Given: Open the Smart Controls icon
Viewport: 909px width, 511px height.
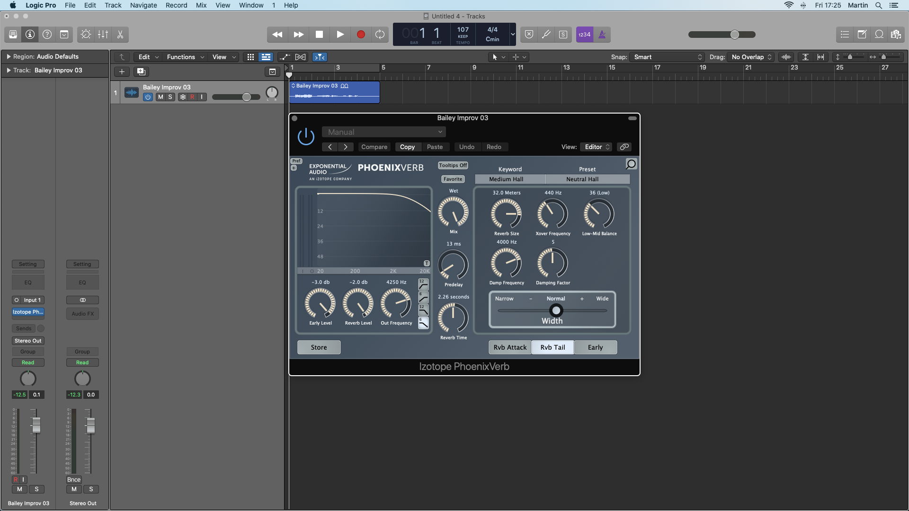Looking at the screenshot, I should (x=86, y=35).
